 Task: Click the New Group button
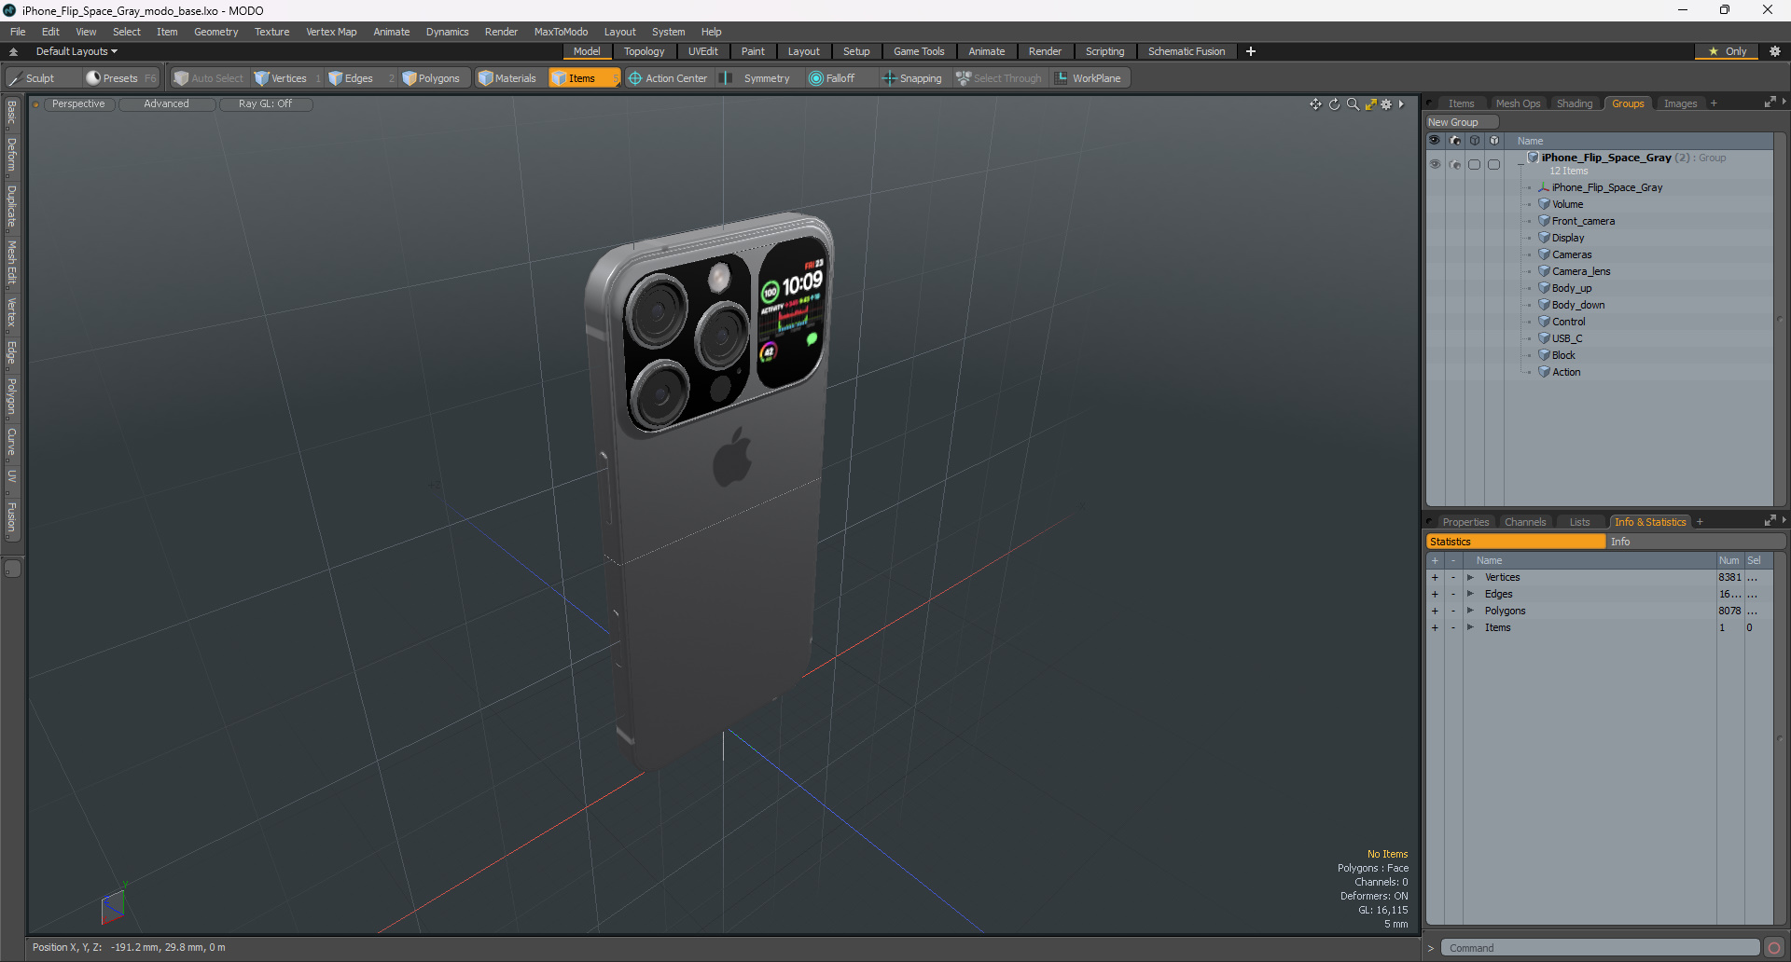tap(1462, 122)
